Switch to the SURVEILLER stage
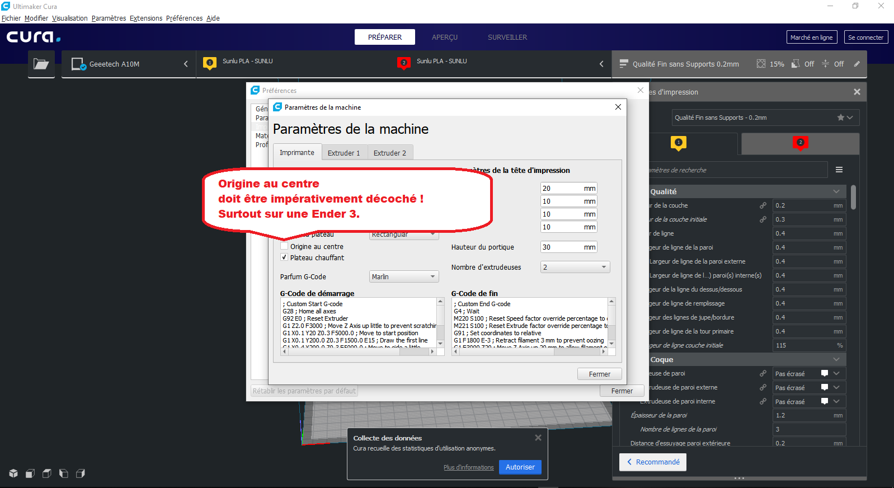894x488 pixels. 507,37
